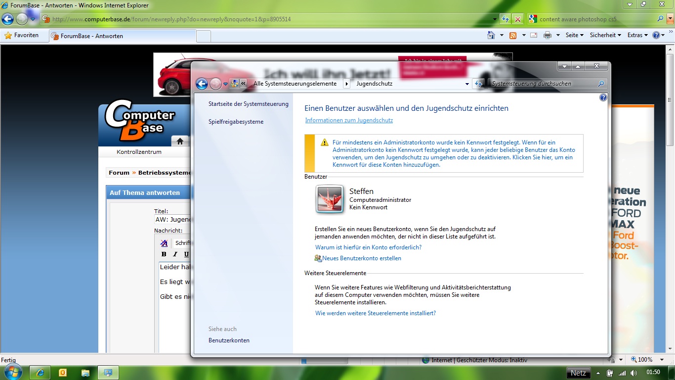The height and width of the screenshot is (380, 675).
Task: Open Benutzerkonten under Siehe auch
Action: tap(229, 340)
